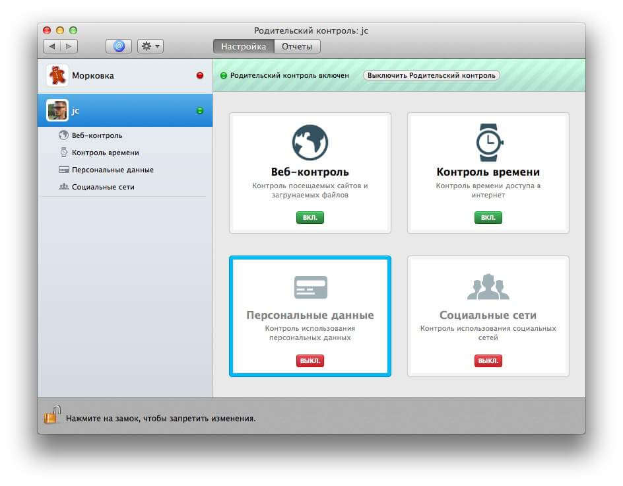Open the Персональные данные card title
Screen dimensions: 623x486
(x=310, y=315)
